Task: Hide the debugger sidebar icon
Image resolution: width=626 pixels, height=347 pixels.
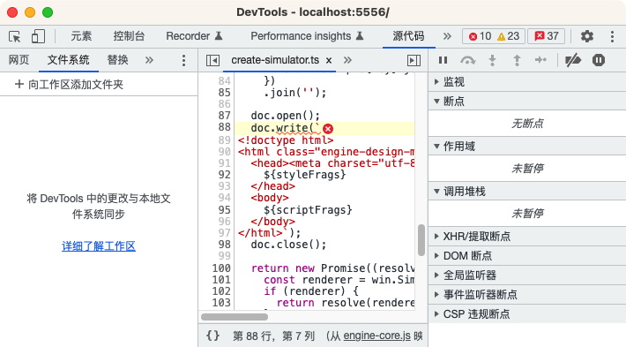Action: [x=414, y=60]
